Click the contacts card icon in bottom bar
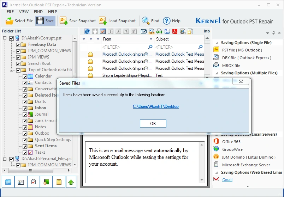284x197 pixels. tap(21, 182)
